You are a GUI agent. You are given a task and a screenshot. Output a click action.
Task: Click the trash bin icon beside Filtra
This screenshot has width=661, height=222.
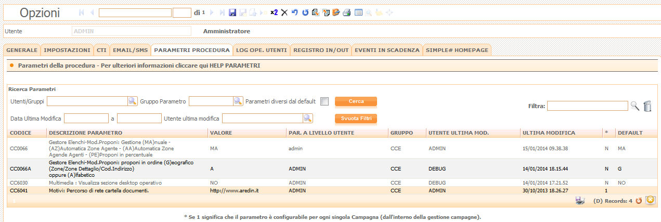[x=647, y=106]
